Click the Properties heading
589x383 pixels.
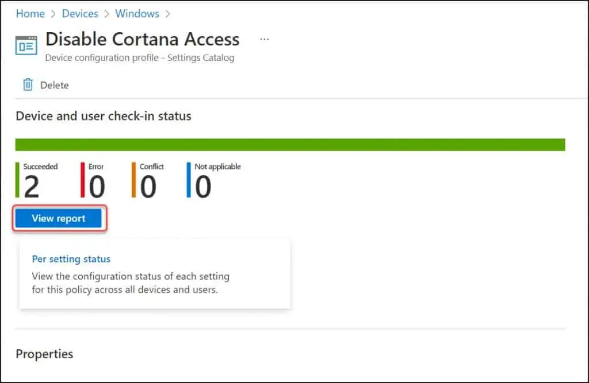tap(44, 354)
